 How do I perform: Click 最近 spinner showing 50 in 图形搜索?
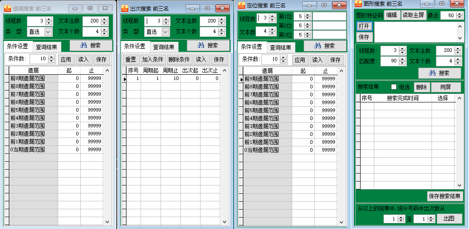pyautogui.click(x=460, y=15)
